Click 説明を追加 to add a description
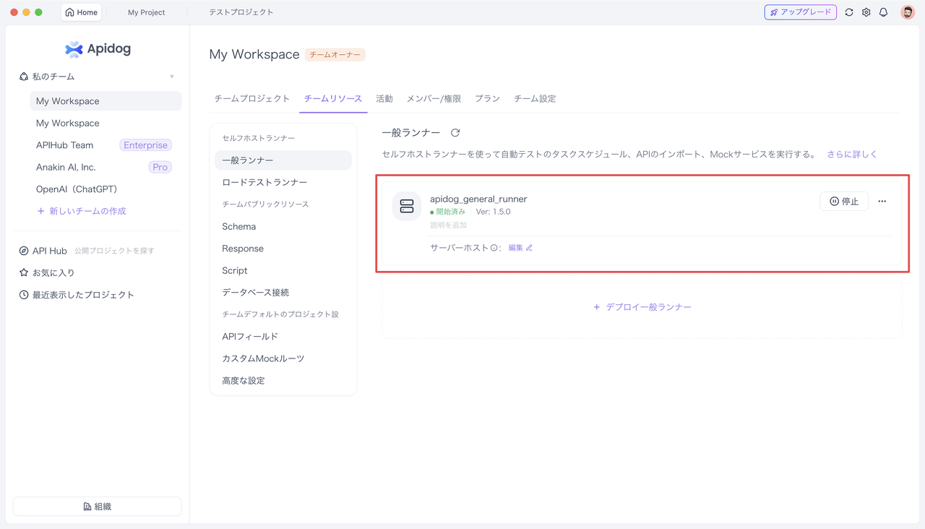Viewport: 925px width, 529px height. (x=448, y=225)
